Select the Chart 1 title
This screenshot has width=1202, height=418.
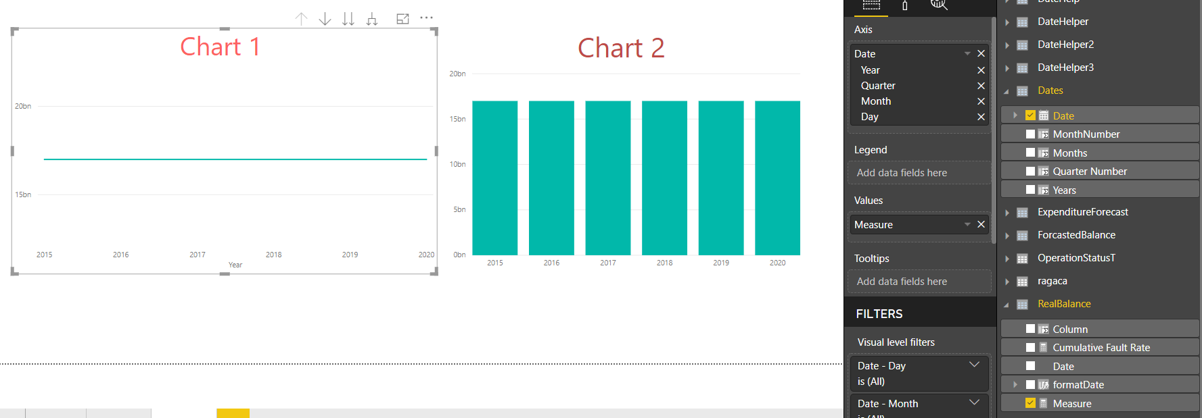tap(220, 47)
